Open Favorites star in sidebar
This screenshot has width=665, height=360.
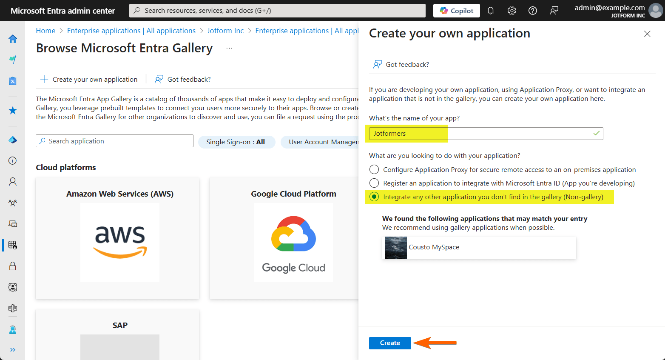click(x=13, y=111)
